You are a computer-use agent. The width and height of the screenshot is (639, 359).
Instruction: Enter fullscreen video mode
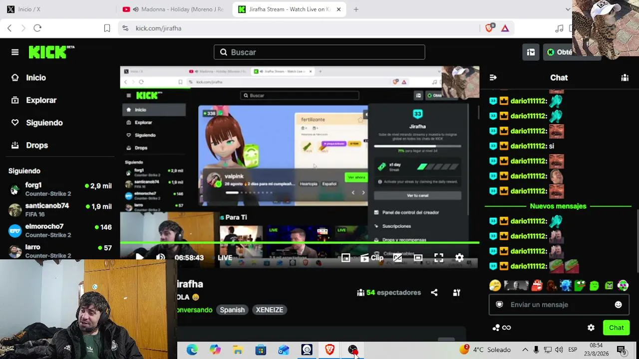point(439,257)
